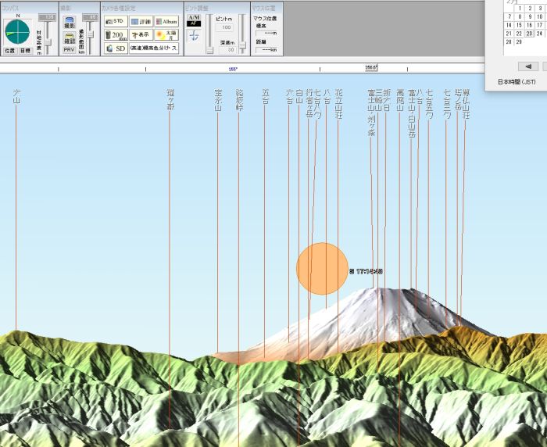Click the 撮影 capture icon button
This screenshot has height=447, width=547.
[69, 23]
